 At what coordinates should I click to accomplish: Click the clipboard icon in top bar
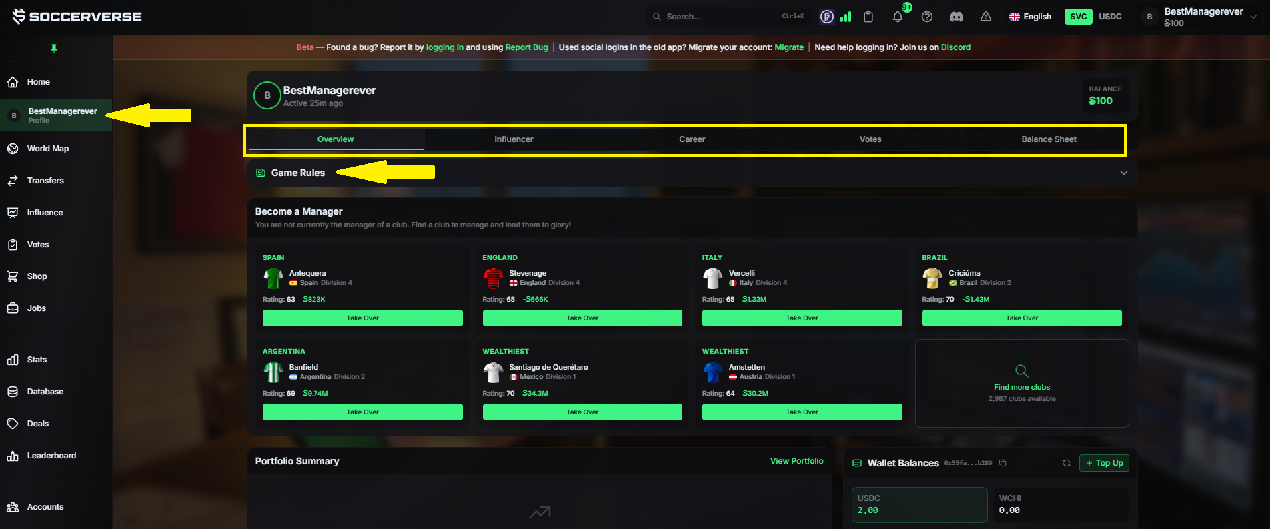click(x=868, y=17)
